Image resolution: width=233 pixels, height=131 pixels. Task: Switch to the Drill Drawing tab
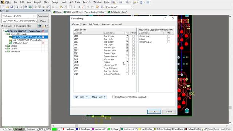point(95,24)
